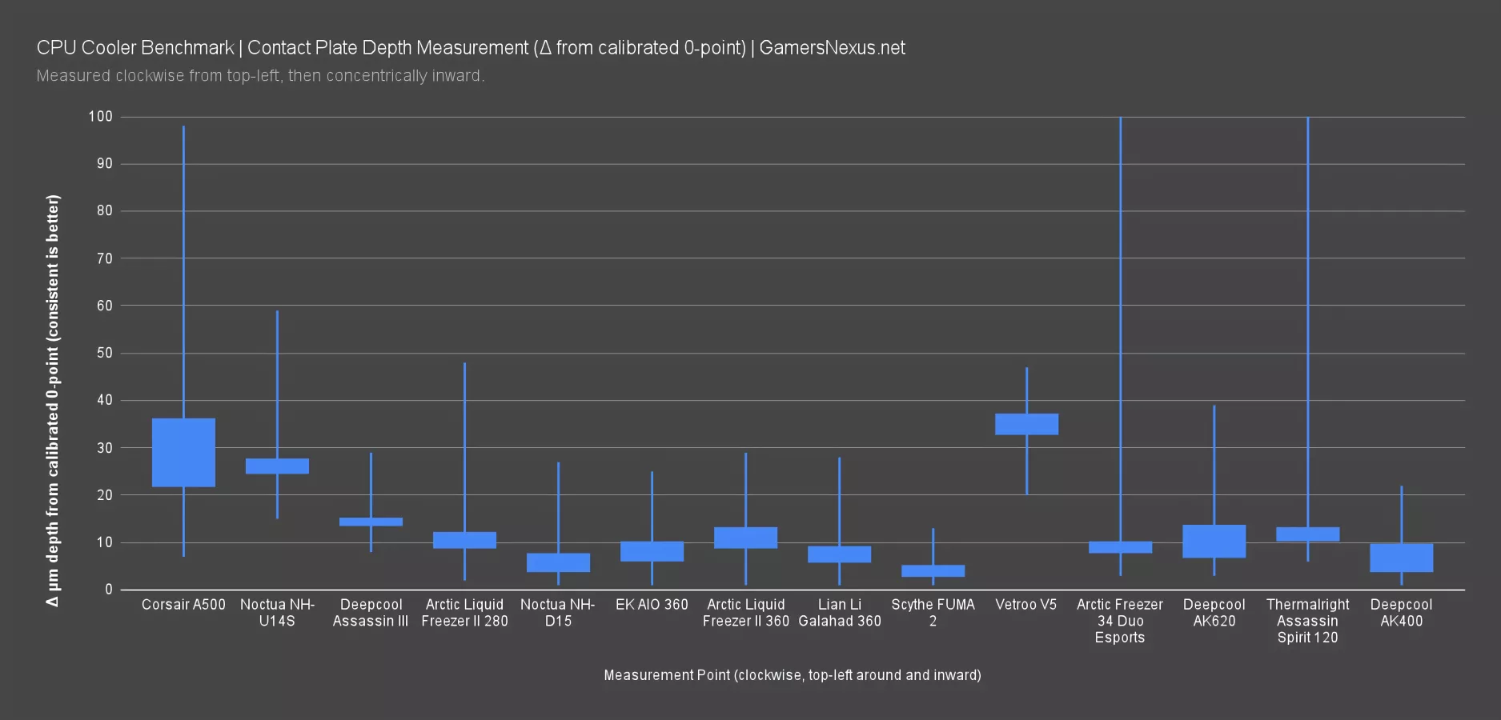Click the 'Thermalright Assassin Spirit 120' axis label
The height and width of the screenshot is (720, 1501).
(x=1307, y=621)
